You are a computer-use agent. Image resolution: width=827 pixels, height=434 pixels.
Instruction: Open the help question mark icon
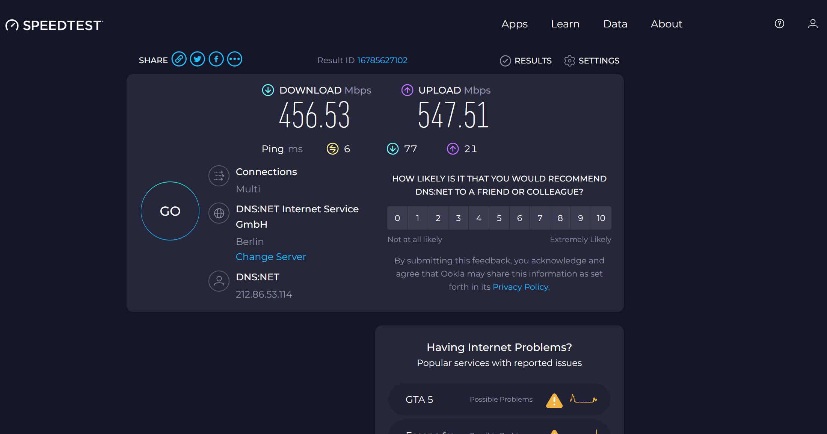pos(780,24)
